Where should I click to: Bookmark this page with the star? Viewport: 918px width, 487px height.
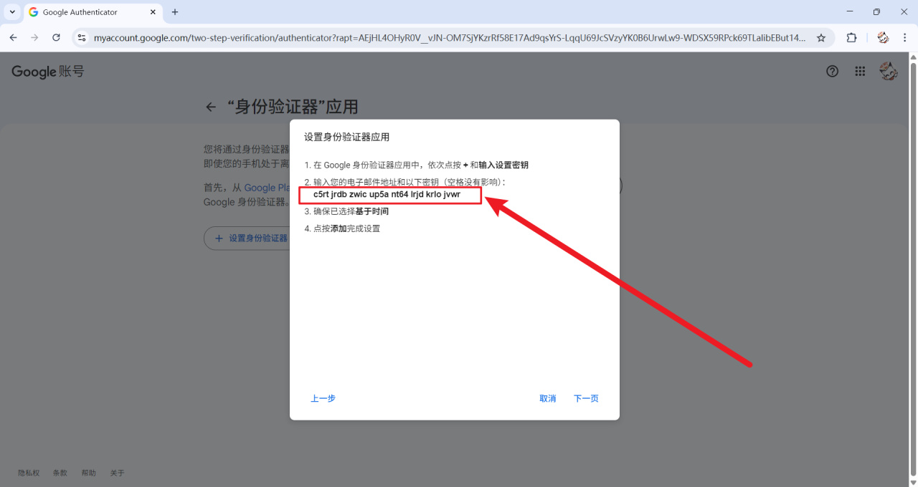[821, 38]
